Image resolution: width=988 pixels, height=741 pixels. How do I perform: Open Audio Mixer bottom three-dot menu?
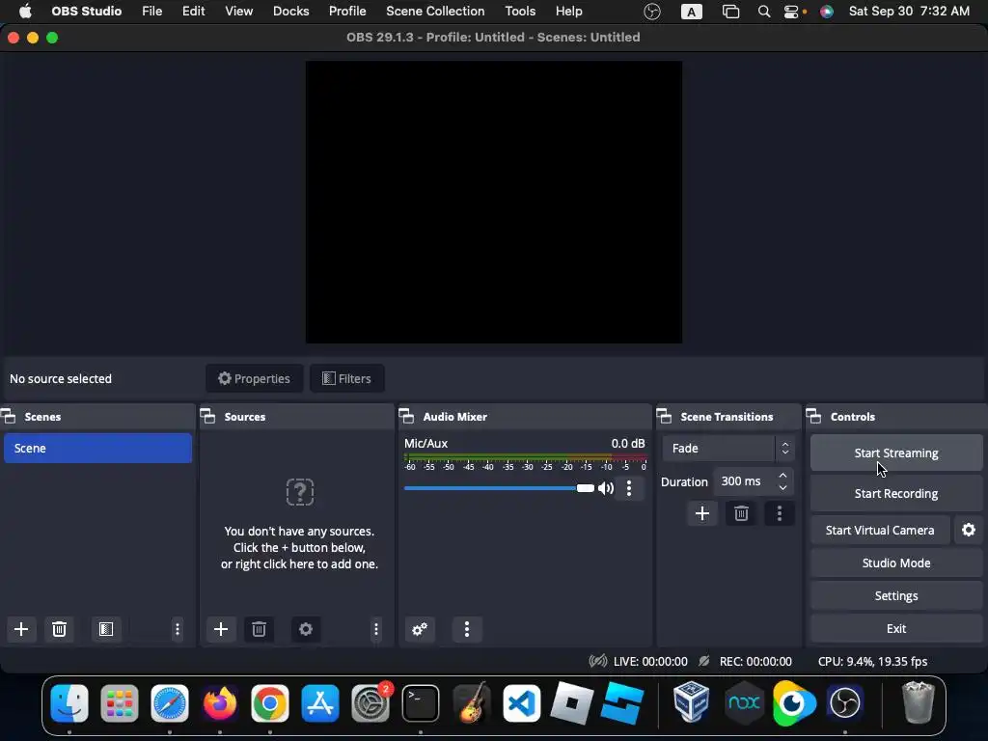467,629
